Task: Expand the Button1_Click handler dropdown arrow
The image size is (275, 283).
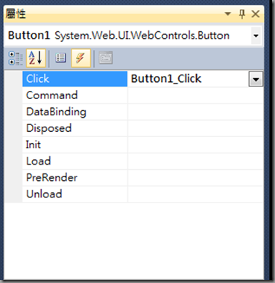Action: (x=256, y=80)
